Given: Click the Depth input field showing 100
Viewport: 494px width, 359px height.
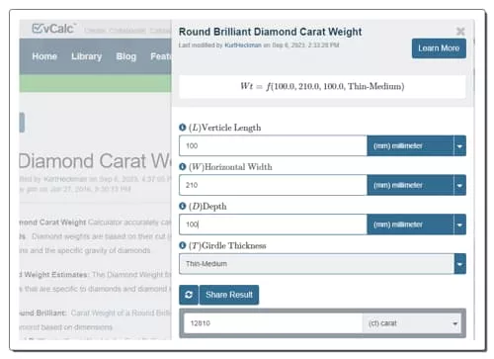Looking at the screenshot, I should (273, 224).
